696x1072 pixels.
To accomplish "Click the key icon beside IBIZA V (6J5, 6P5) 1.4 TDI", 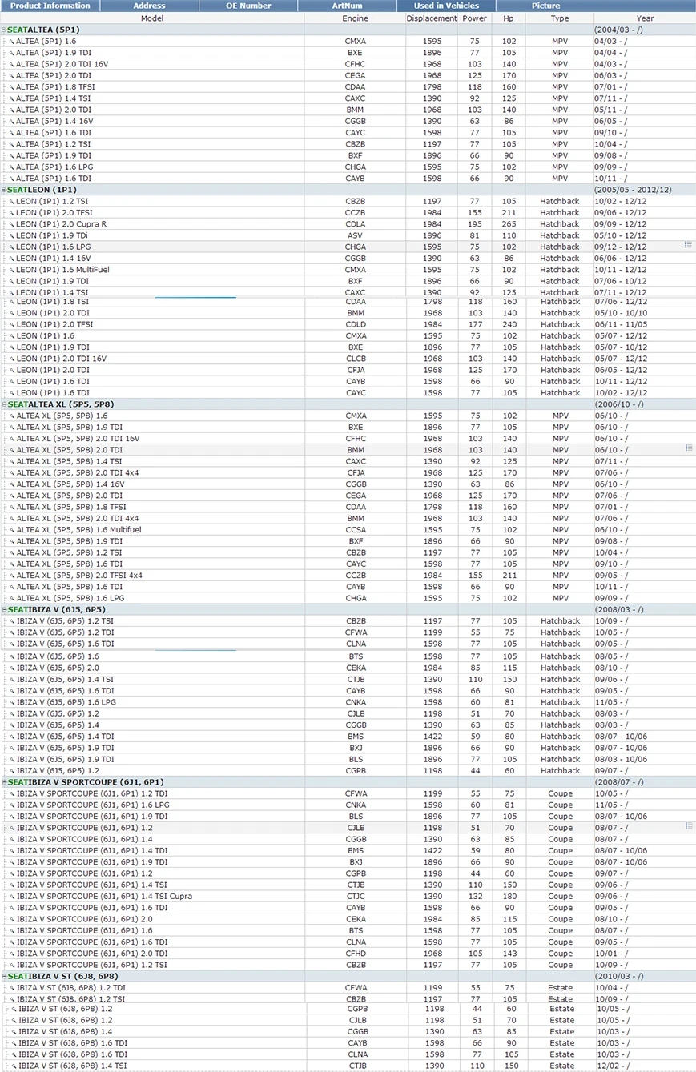I will tap(12, 737).
